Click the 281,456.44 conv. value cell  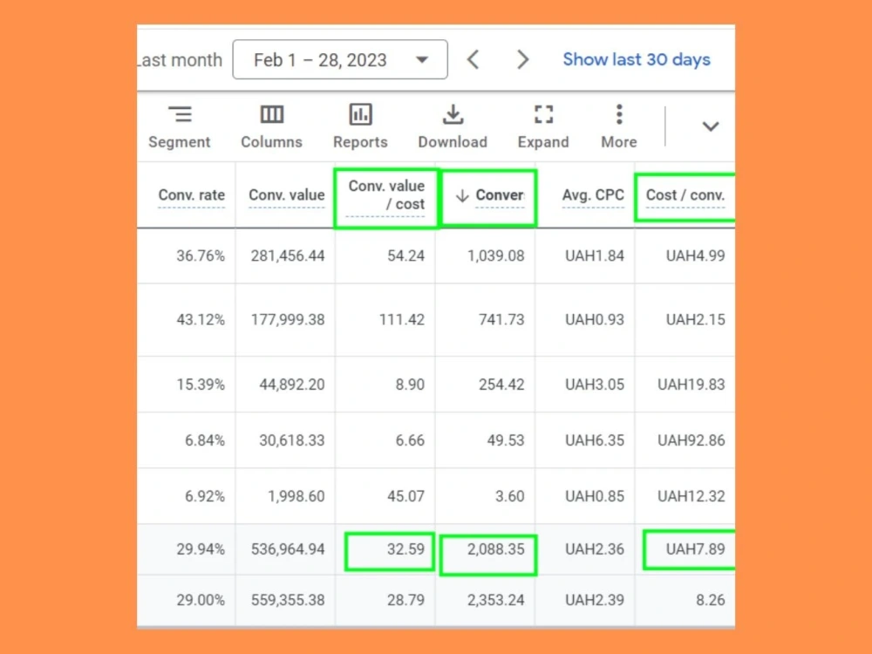[288, 255]
